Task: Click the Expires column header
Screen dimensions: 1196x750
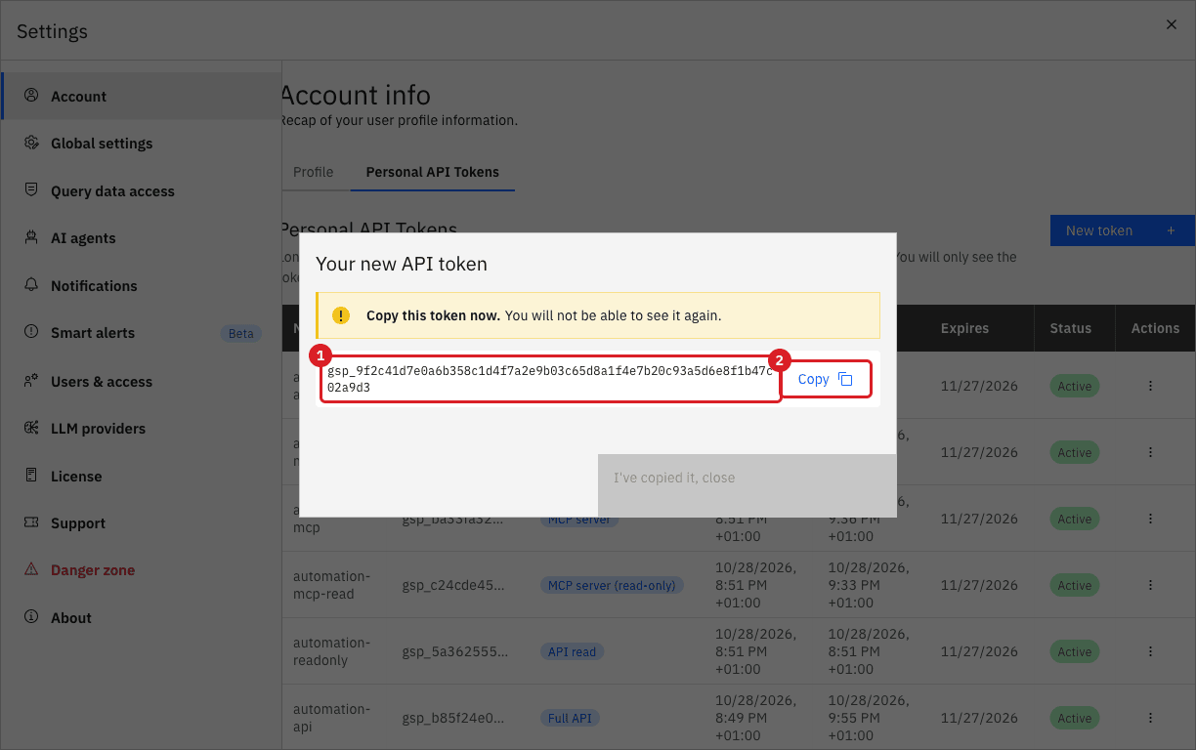Action: pyautogui.click(x=965, y=328)
